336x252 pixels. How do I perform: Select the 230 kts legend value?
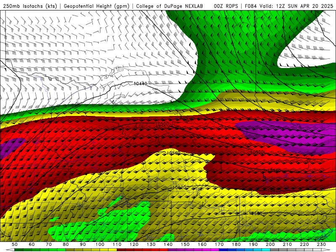[x=321, y=244]
